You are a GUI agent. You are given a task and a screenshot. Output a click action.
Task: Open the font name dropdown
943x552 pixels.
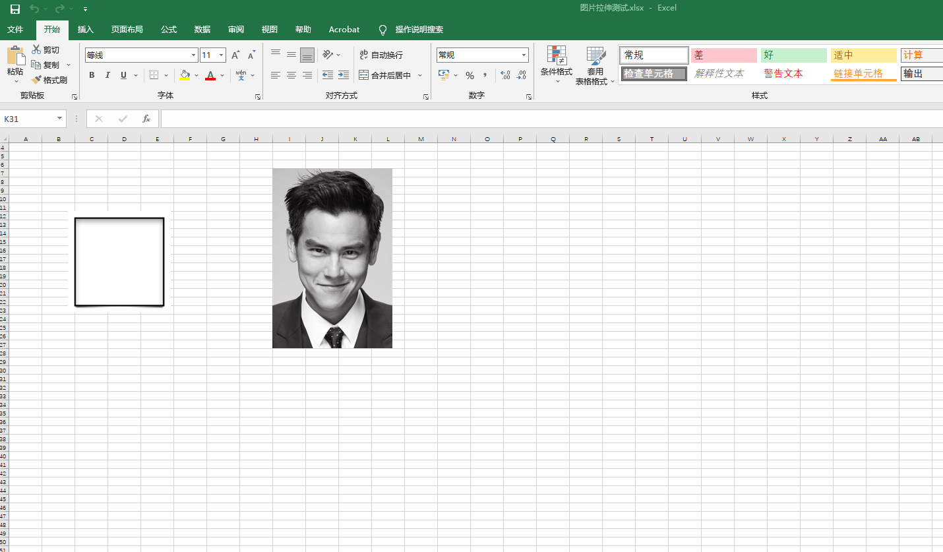(x=193, y=55)
